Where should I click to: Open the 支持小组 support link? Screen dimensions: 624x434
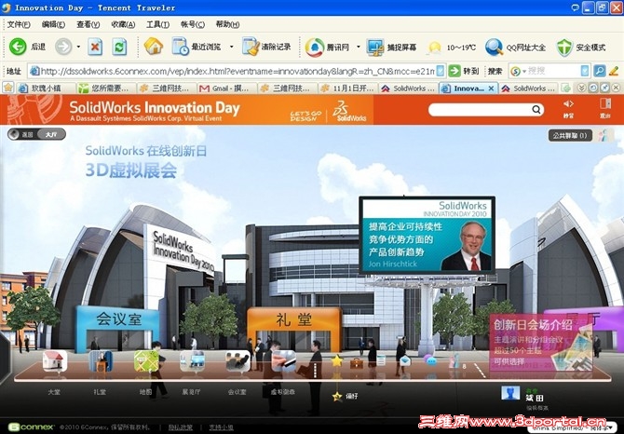(222, 427)
